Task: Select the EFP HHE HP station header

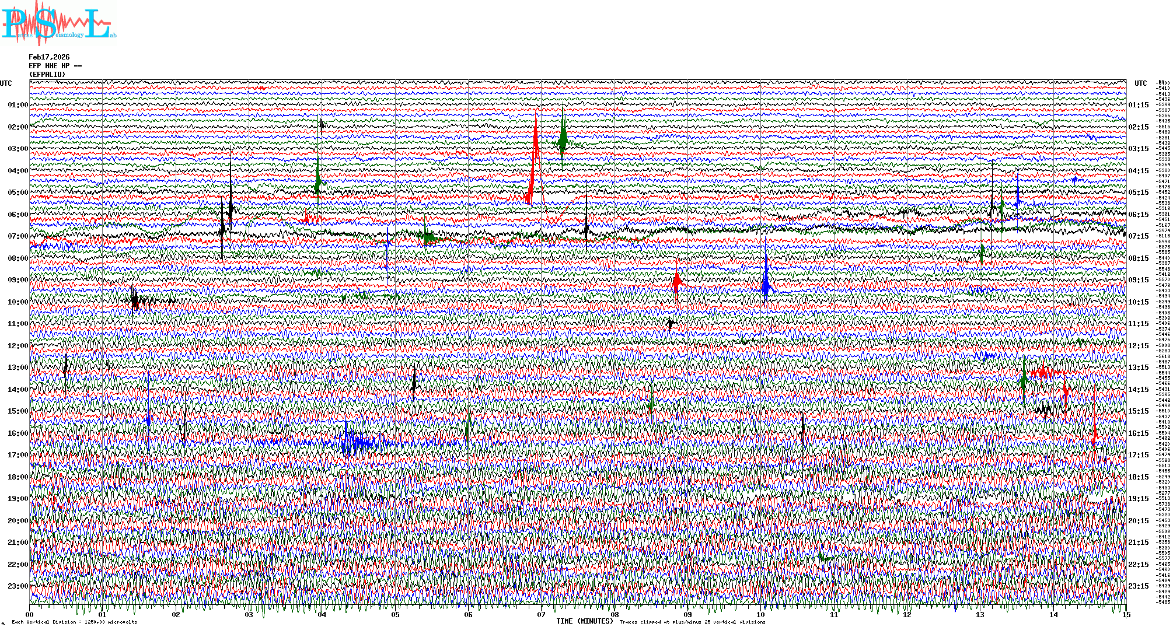Action: [55, 66]
